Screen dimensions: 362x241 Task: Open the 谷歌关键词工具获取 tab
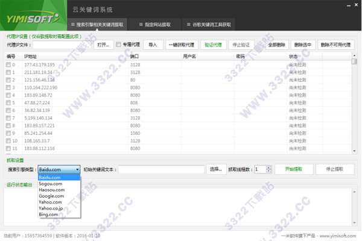coord(209,25)
